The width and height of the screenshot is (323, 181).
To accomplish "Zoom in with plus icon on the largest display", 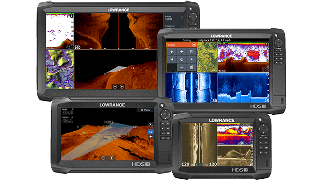I will point(122,87).
